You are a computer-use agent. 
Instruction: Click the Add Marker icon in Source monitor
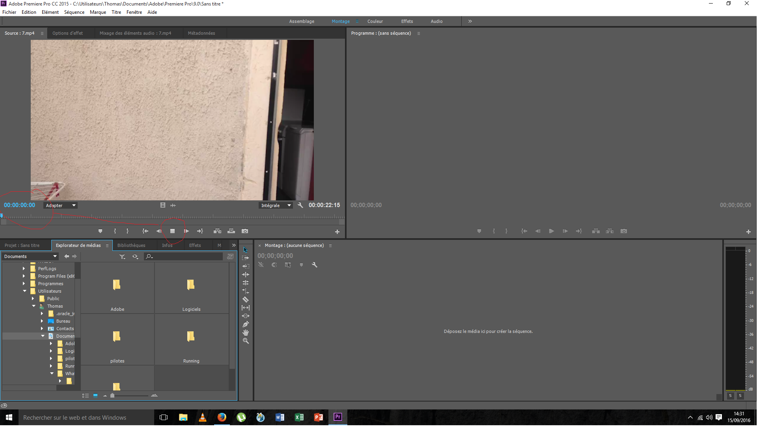100,231
